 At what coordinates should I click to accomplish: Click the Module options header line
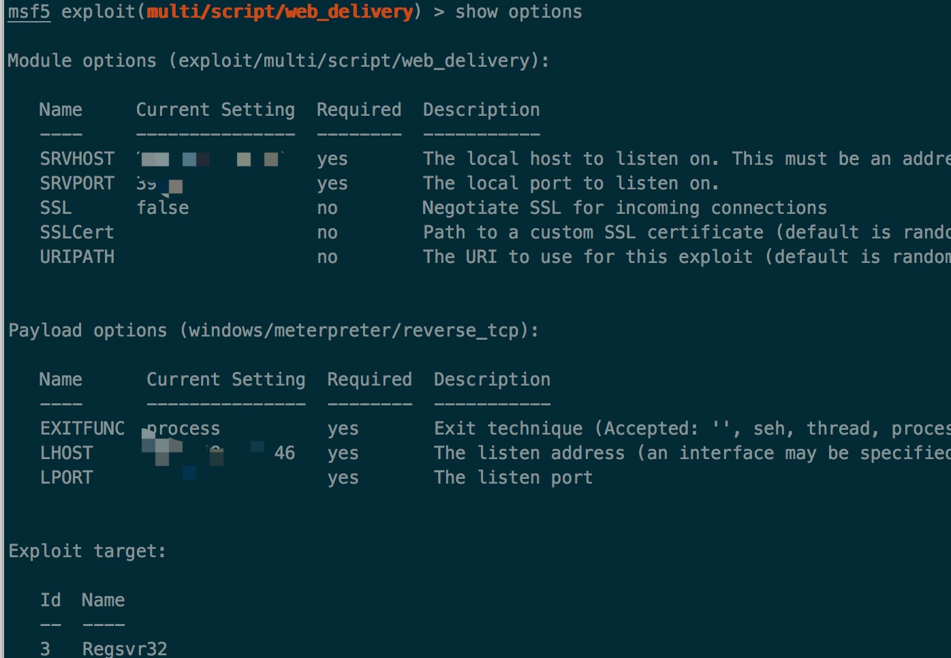[x=279, y=61]
